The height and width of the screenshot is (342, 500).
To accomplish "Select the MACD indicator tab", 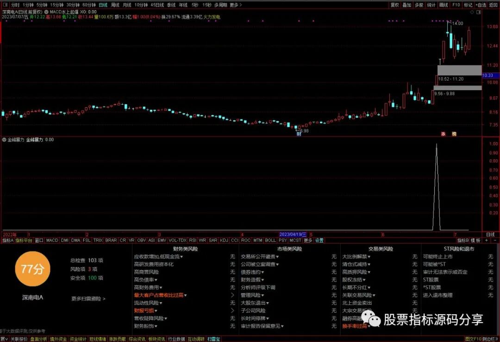I will (52, 240).
